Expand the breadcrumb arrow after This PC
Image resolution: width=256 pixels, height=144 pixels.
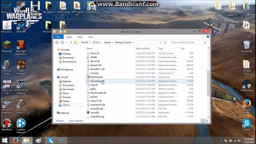91,42
